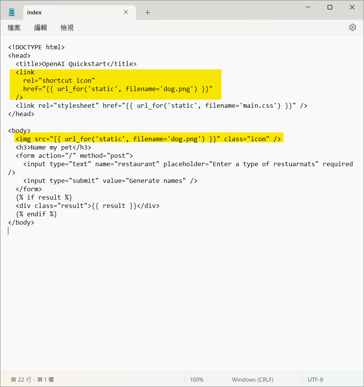Click the 100% zoom level in status bar
The width and height of the screenshot is (364, 387).
point(196,379)
